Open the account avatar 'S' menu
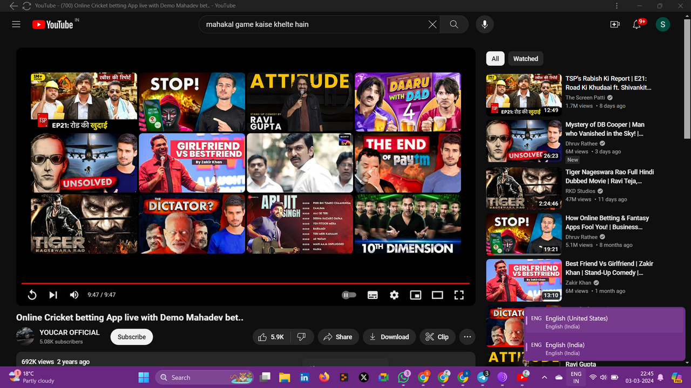 point(662,24)
